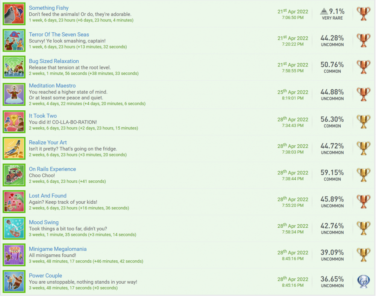Screen dimensions: 376x296
Task: Click the platinum trophy icon for Power Couple
Action: pyautogui.click(x=363, y=281)
